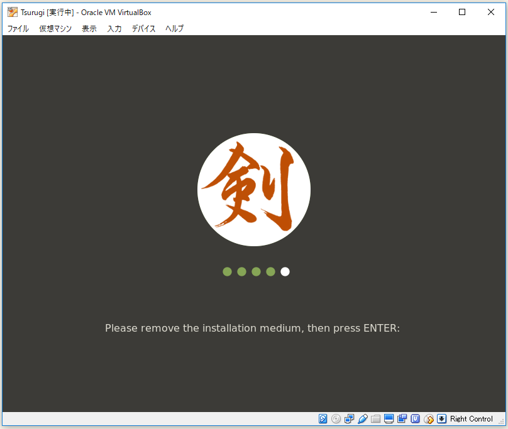Image resolution: width=508 pixels, height=429 pixels.
Task: Close the Tsurugi VirtualBox window
Action: pyautogui.click(x=491, y=13)
